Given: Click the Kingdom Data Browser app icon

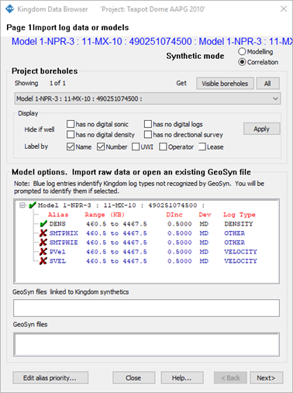Looking at the screenshot, I should click(x=10, y=9).
